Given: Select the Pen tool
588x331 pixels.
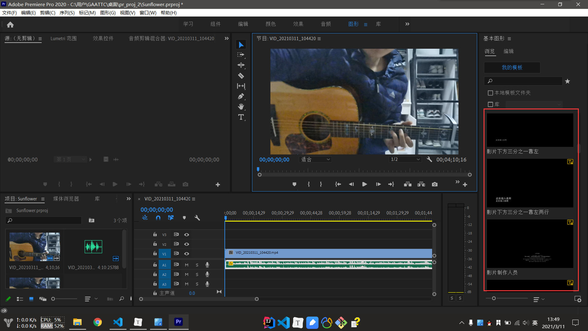Looking at the screenshot, I should 241,97.
